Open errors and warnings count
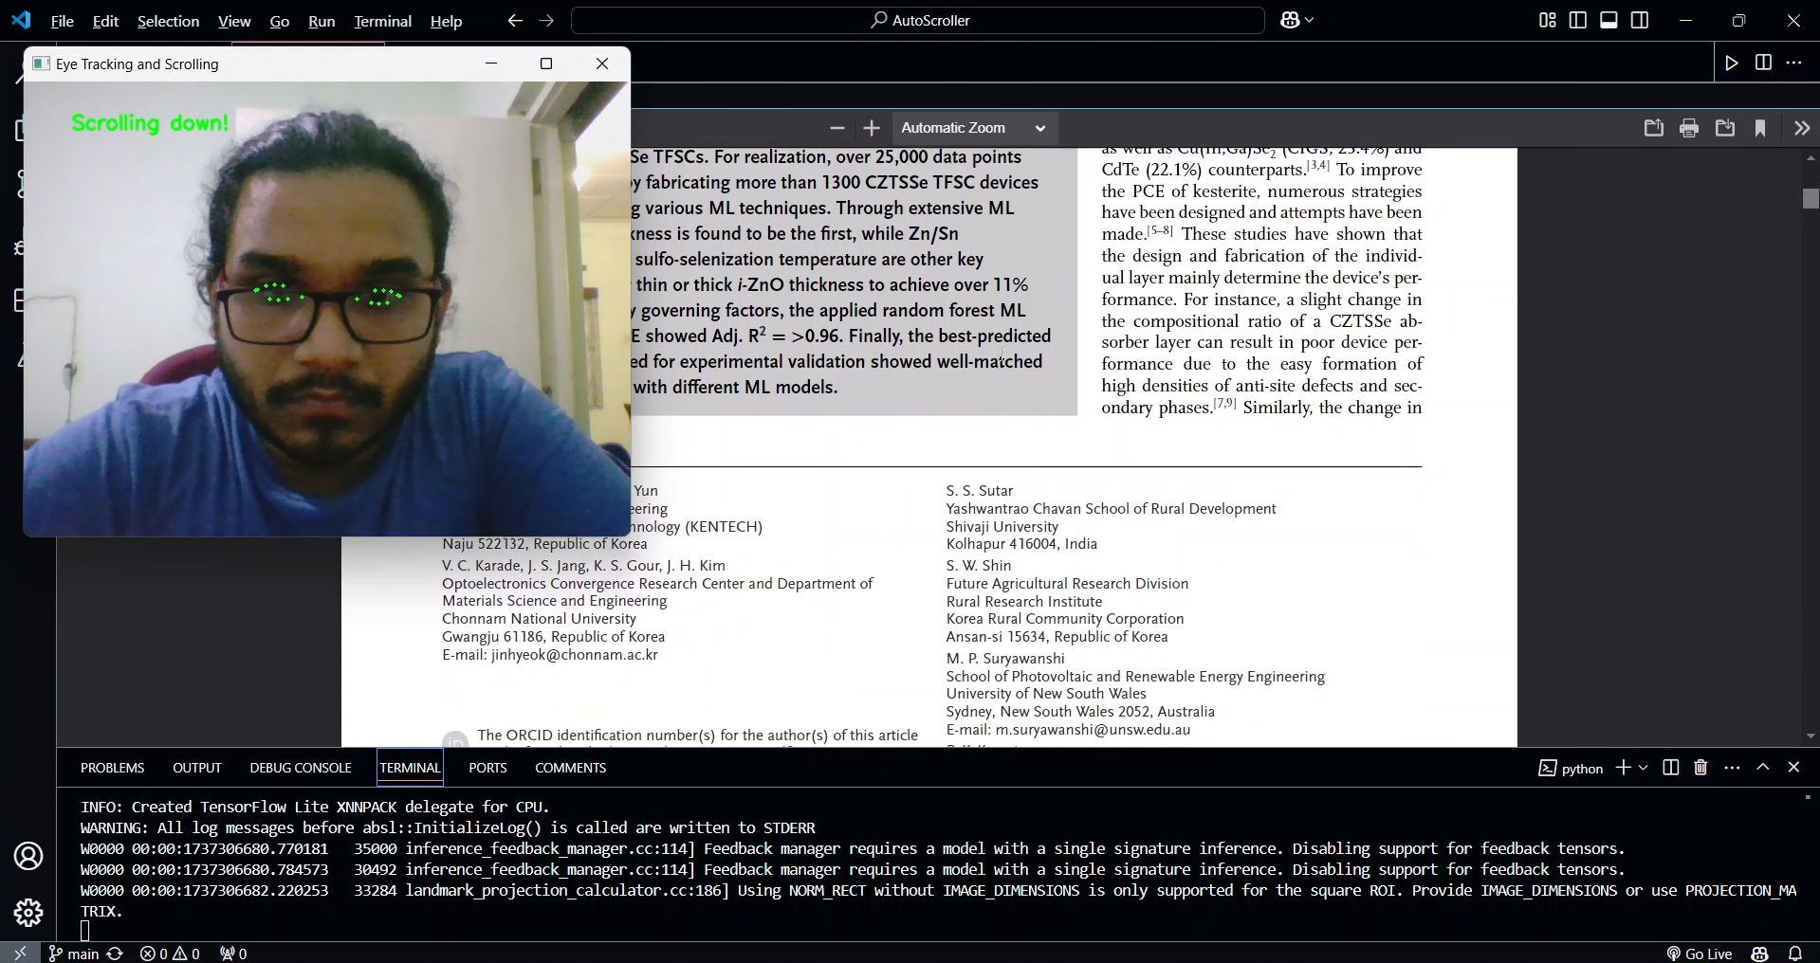Viewport: 1820px width, 963px height. coord(170,953)
